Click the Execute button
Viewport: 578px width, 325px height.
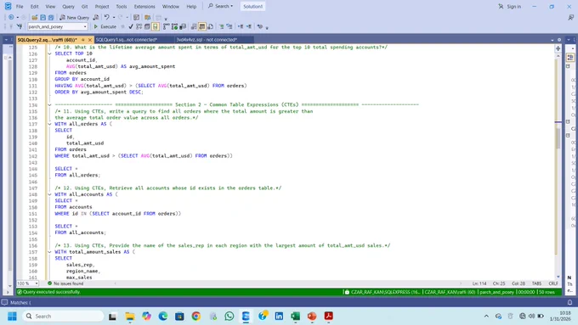pos(105,26)
